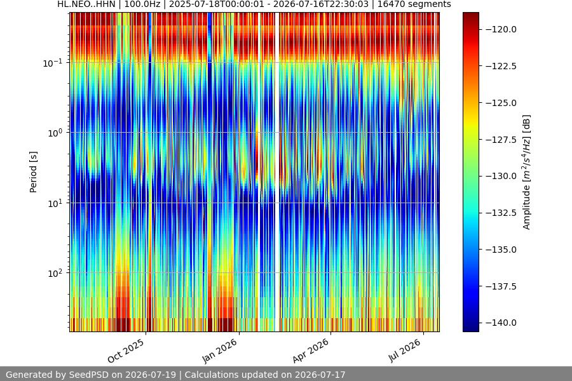Click the white data gap in the spectrogram

(277, 172)
